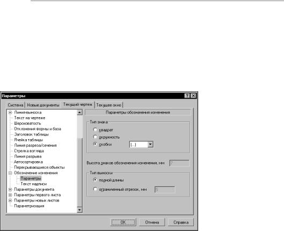Click the Параметры новых листов label
This screenshot has width=284, height=231.
pos(37,200)
